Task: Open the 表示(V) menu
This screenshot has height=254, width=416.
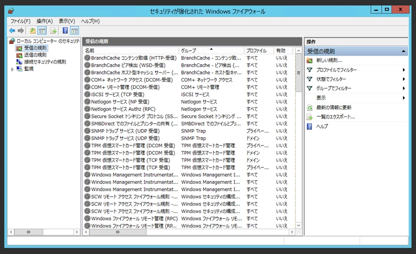Action: [67, 21]
